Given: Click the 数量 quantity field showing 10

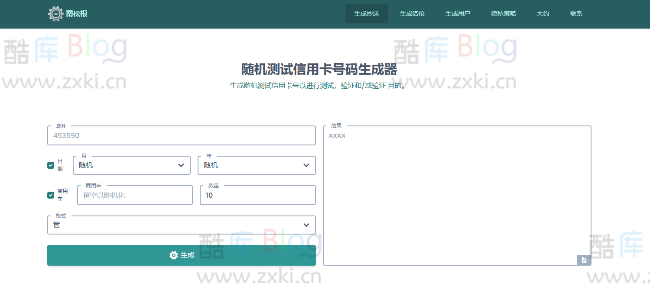Looking at the screenshot, I should point(257,195).
